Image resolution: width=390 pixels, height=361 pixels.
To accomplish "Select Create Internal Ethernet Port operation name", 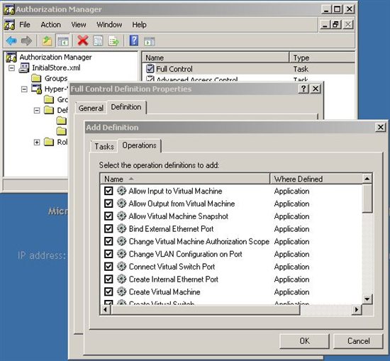I will [173, 279].
